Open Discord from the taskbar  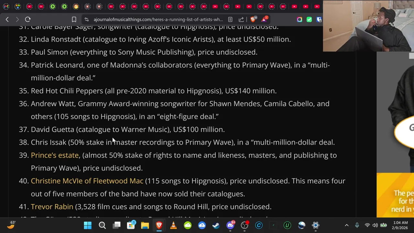point(230,225)
